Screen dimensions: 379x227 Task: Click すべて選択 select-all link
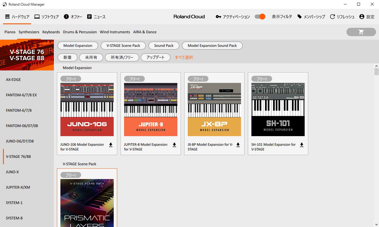(184, 57)
